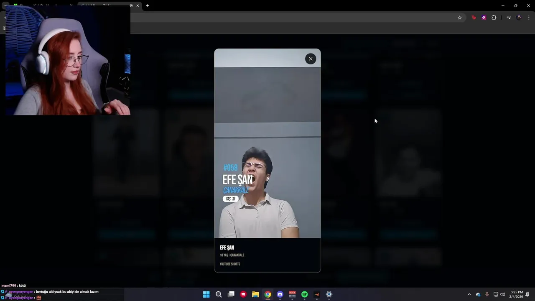Click the '18 YAŞ • ÇANAKKALE' text
This screenshot has height=301, width=535.
[232, 255]
